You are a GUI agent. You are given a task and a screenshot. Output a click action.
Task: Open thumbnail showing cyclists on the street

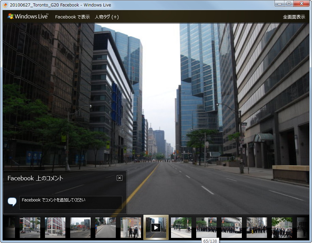point(181,227)
